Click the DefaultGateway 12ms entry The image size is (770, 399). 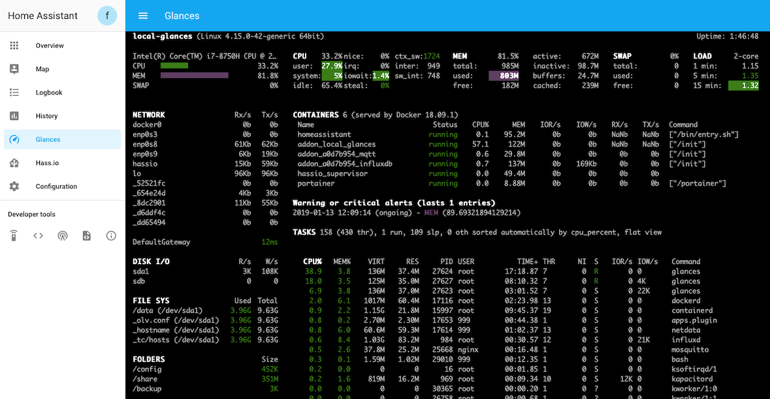click(205, 242)
